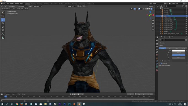Open the Object Mode dropdown
This screenshot has height=106, width=188.
pos(6,9)
